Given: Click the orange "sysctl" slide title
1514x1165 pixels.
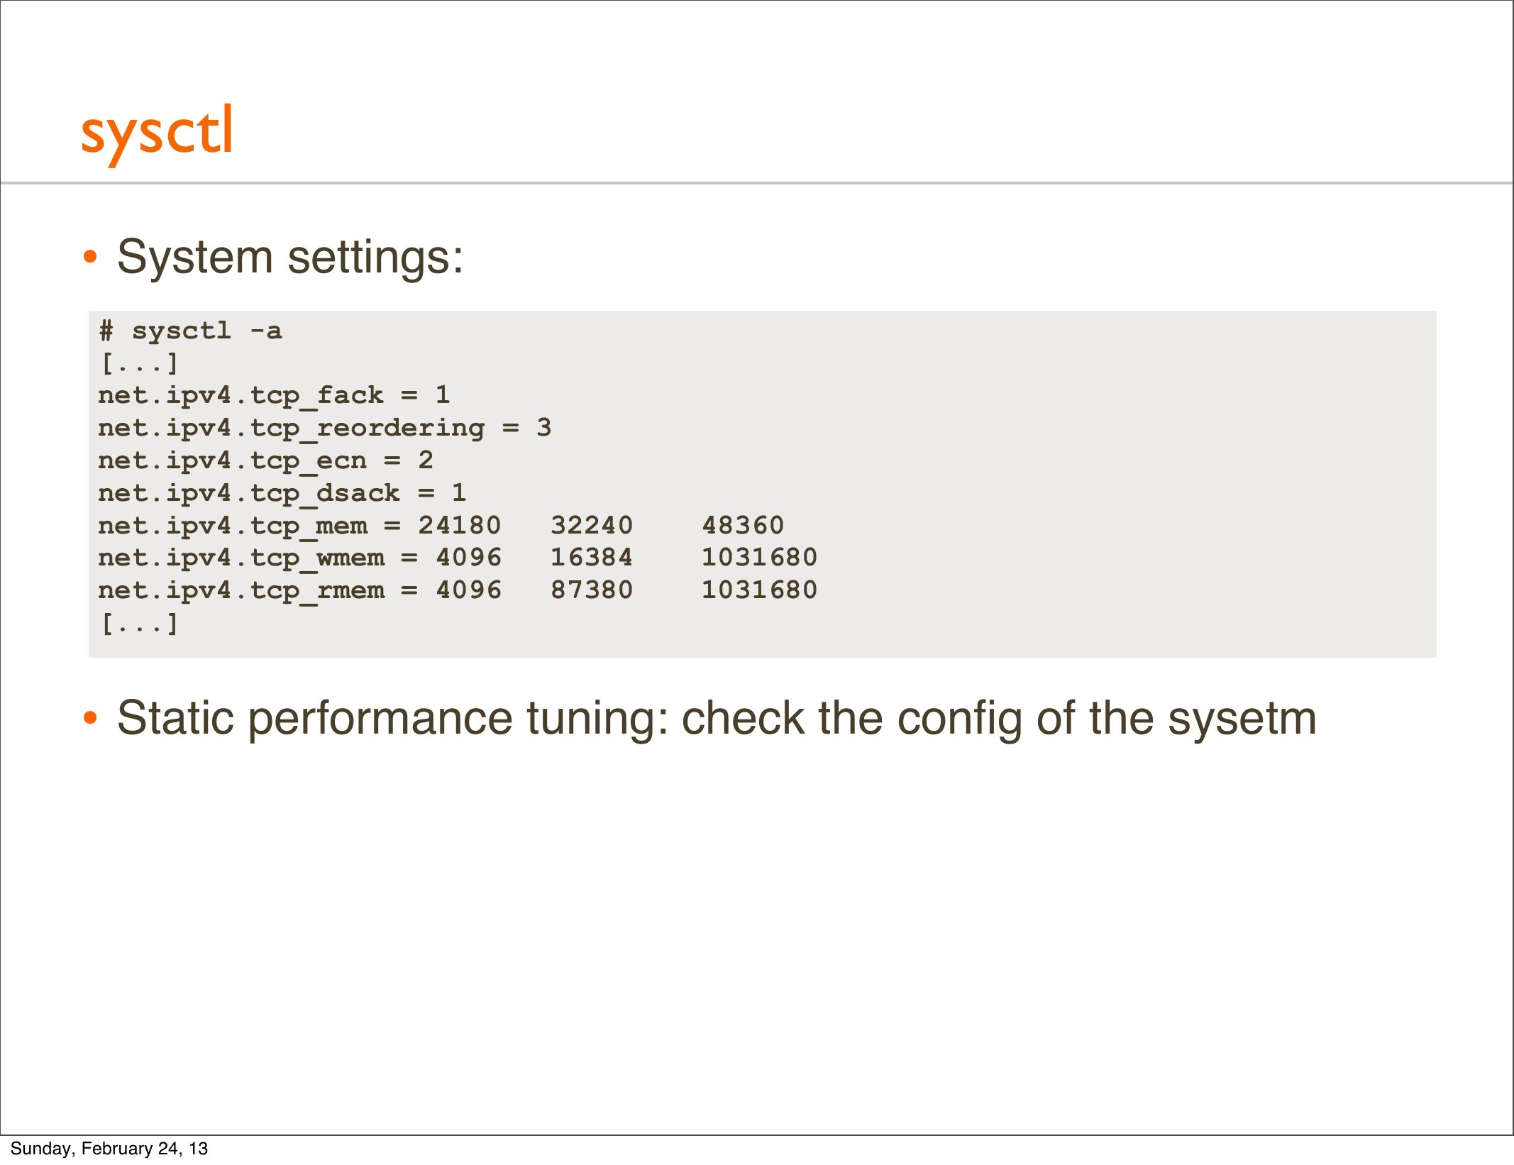Looking at the screenshot, I should click(157, 133).
